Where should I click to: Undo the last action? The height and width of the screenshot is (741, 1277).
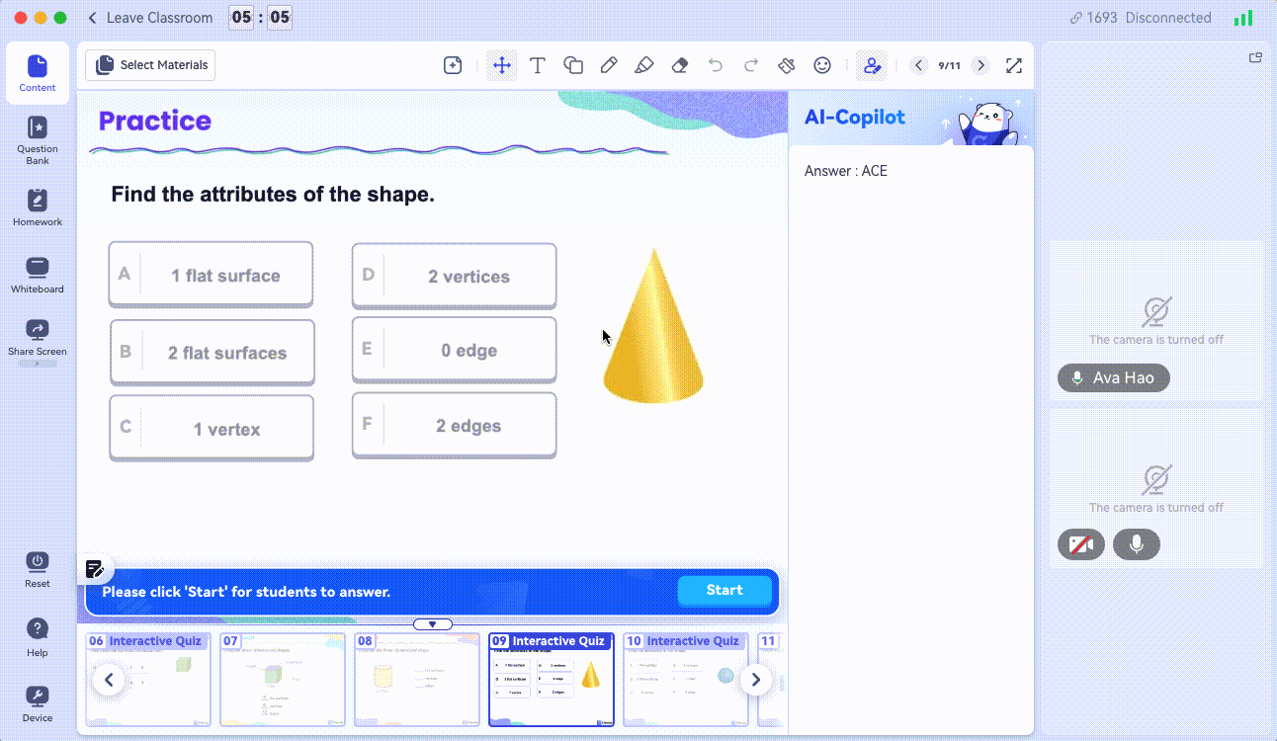point(716,65)
